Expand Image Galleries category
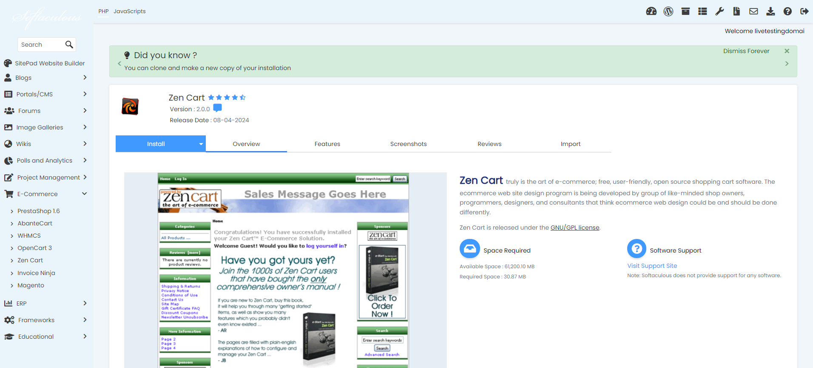Image resolution: width=813 pixels, height=368 pixels. [x=45, y=127]
